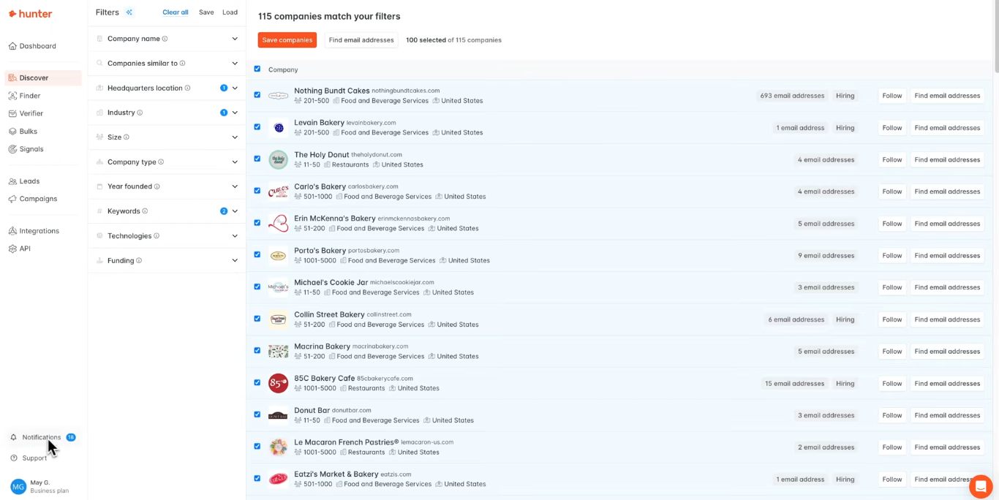Click the Hunter logo icon

tap(12, 14)
